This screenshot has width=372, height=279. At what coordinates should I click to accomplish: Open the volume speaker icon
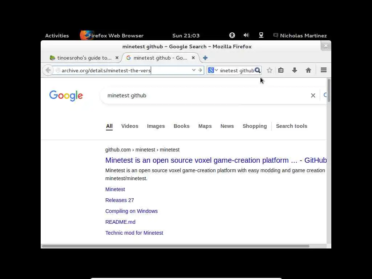point(246,35)
